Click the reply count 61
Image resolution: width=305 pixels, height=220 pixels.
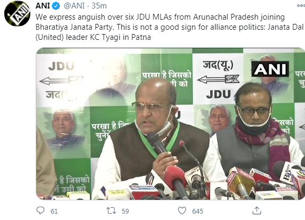tap(54, 211)
